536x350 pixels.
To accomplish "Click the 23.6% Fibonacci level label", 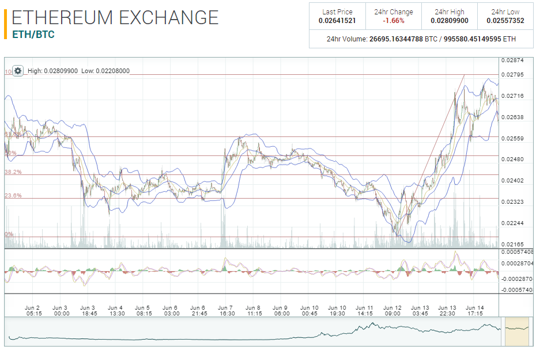I will pyautogui.click(x=13, y=196).
